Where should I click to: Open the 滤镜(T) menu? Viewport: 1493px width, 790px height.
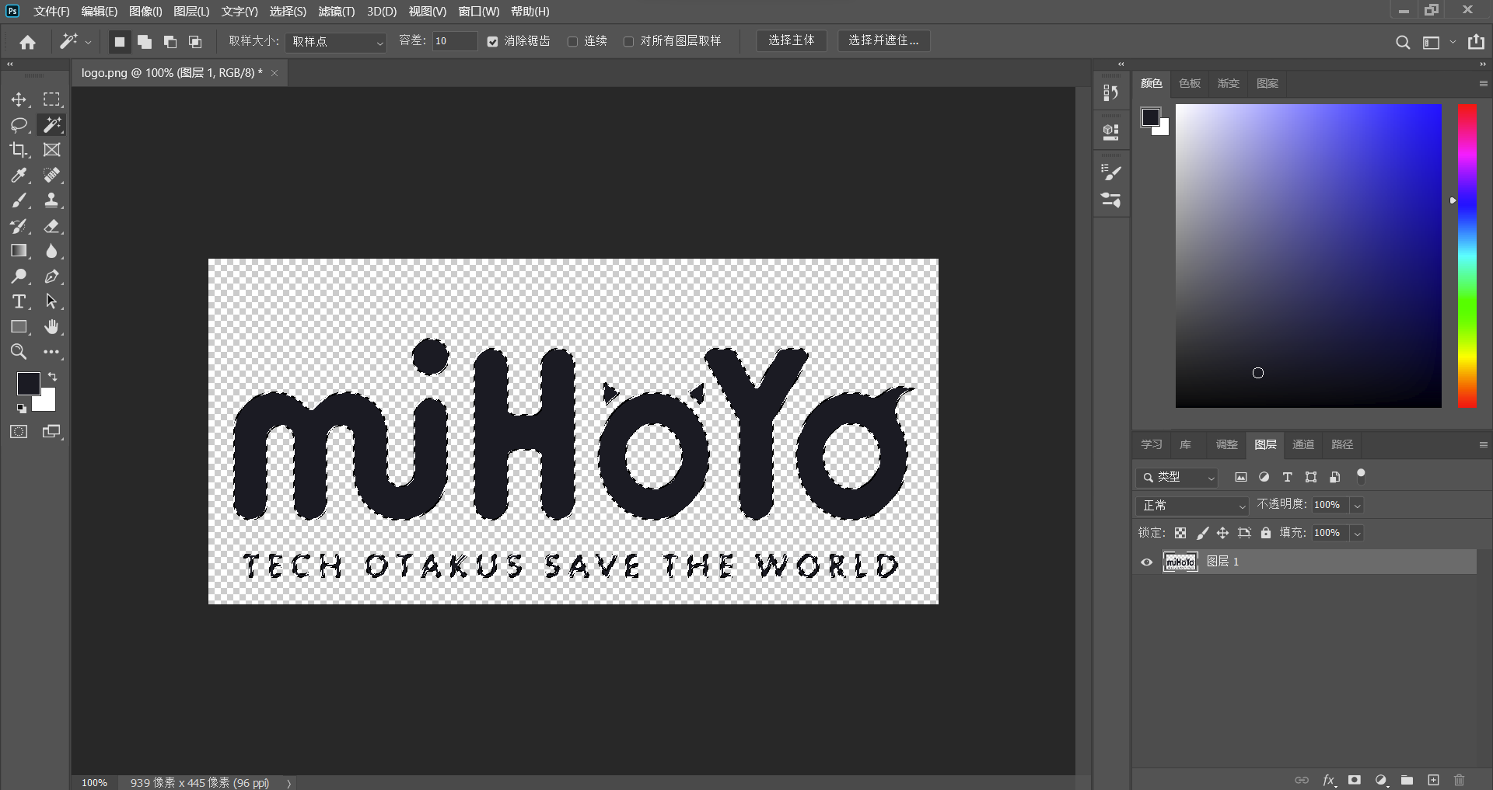click(336, 12)
